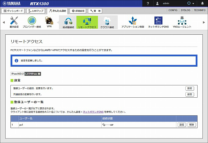Select the L2TP/IPsec 他 tab
The width and height of the screenshot is (208, 143).
click(33, 74)
